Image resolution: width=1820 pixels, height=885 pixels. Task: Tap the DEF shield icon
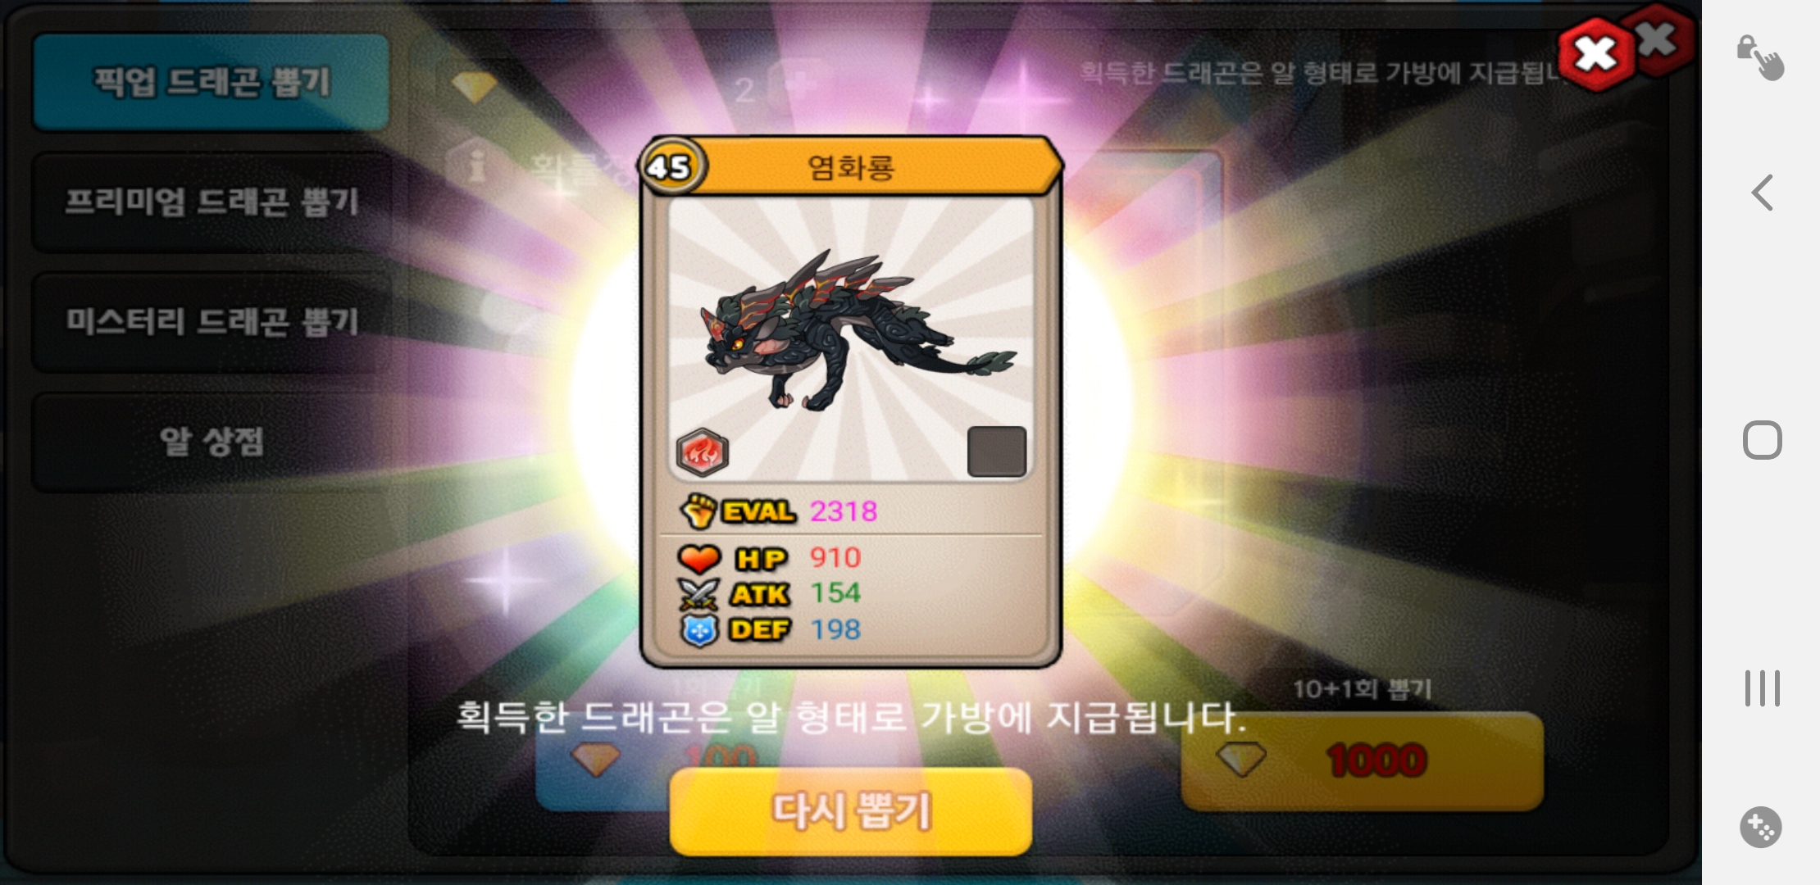coord(699,630)
